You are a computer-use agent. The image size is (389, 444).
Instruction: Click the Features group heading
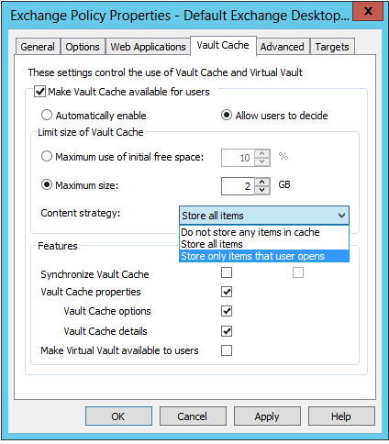coord(58,246)
